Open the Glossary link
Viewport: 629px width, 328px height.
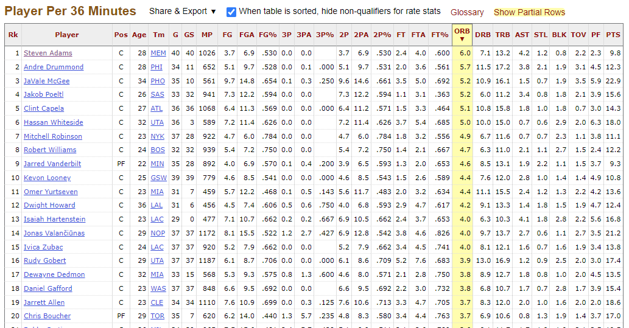[467, 12]
